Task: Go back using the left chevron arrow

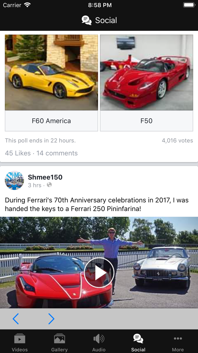Action: tap(16, 319)
